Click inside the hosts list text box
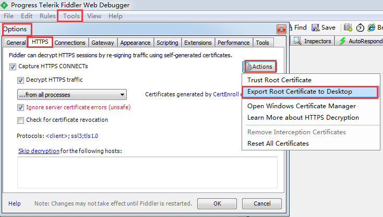383x217 pixels. point(142,172)
